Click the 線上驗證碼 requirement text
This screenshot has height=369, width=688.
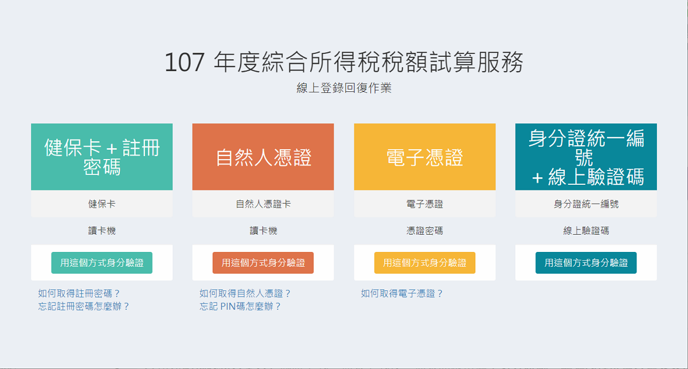pyautogui.click(x=586, y=231)
